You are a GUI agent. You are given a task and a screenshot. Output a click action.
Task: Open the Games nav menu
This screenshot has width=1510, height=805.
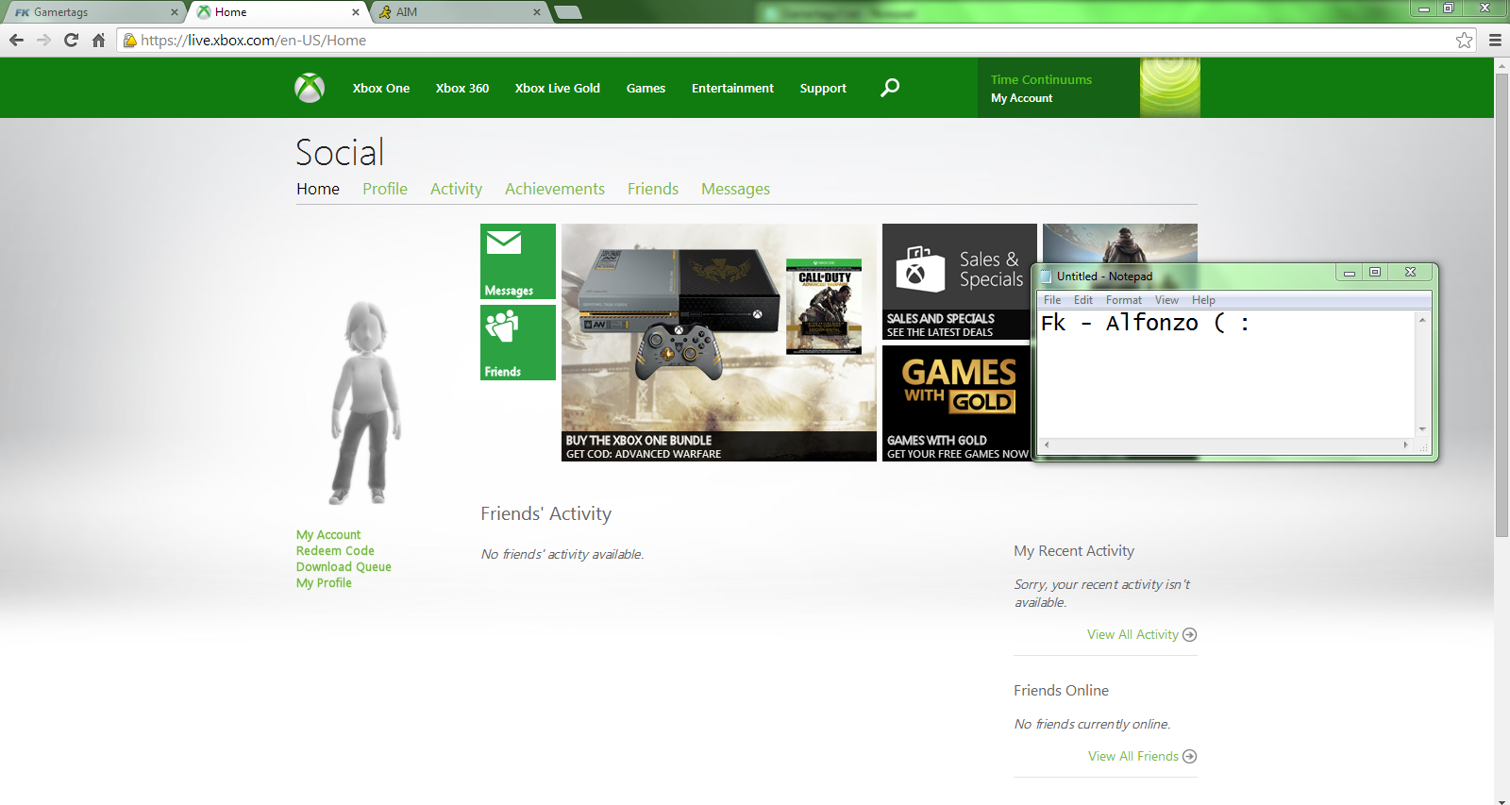(646, 88)
